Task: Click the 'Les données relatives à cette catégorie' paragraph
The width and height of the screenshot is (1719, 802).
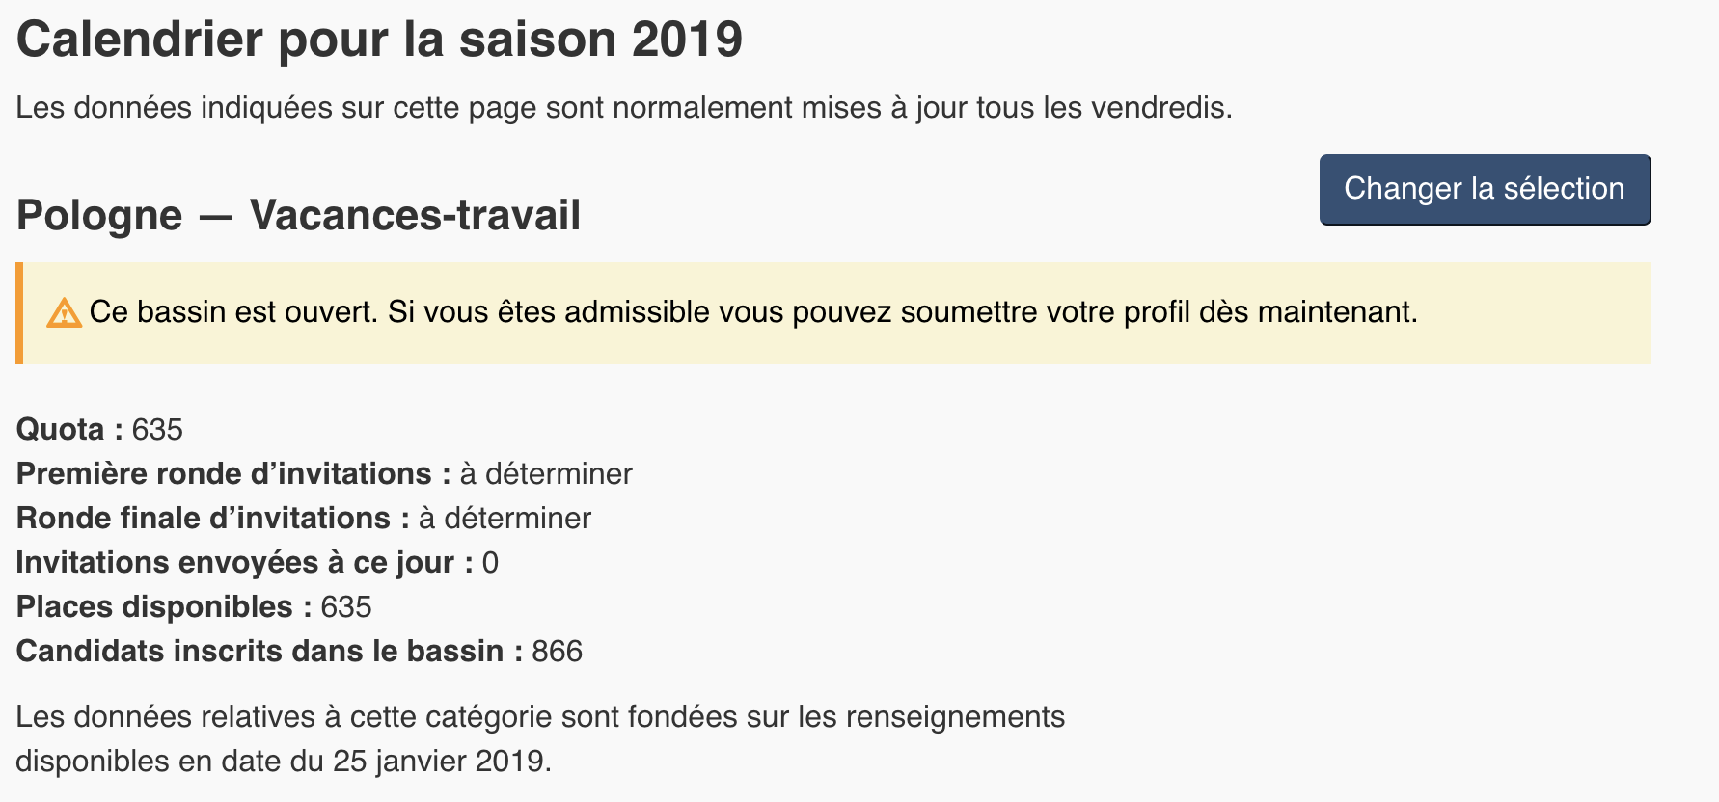Action: tap(540, 738)
